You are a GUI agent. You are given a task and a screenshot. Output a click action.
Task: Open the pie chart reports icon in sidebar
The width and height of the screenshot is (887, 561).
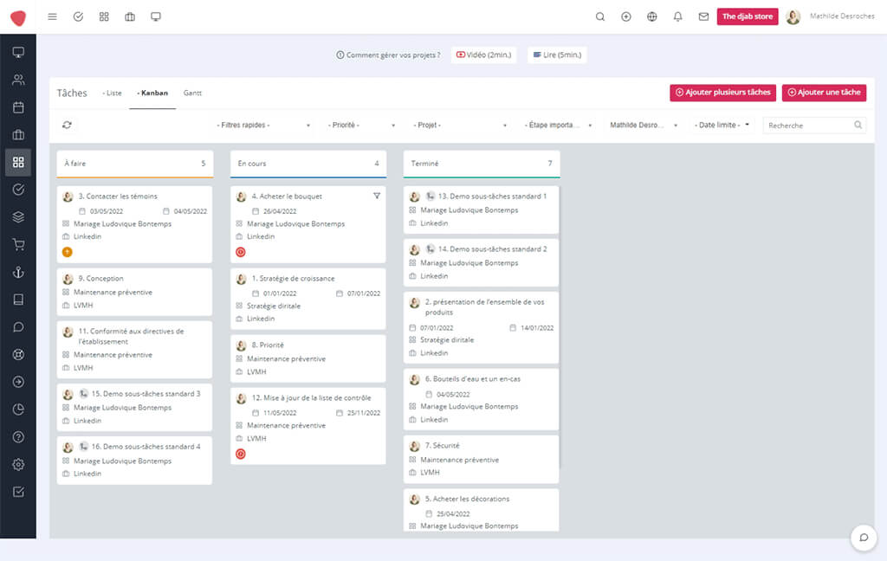(18, 409)
